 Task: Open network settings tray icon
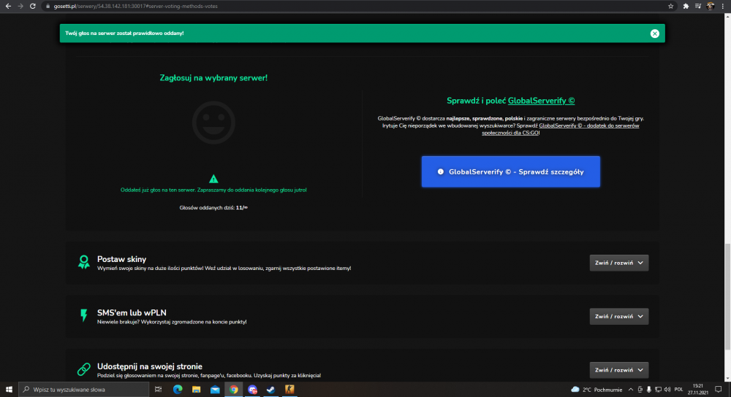coord(658,390)
